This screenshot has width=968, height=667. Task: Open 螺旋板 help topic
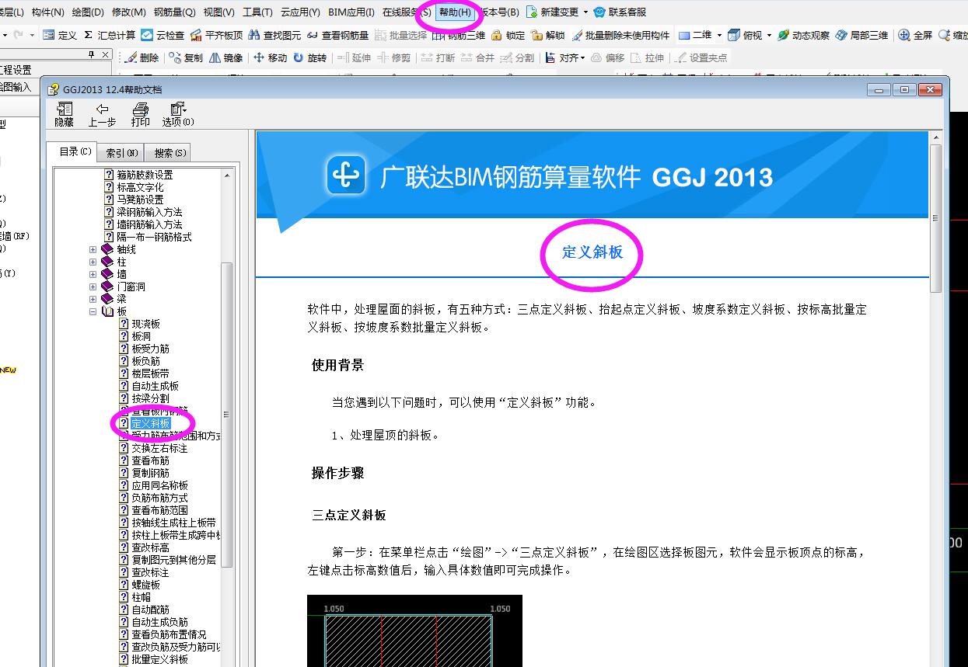tap(145, 585)
